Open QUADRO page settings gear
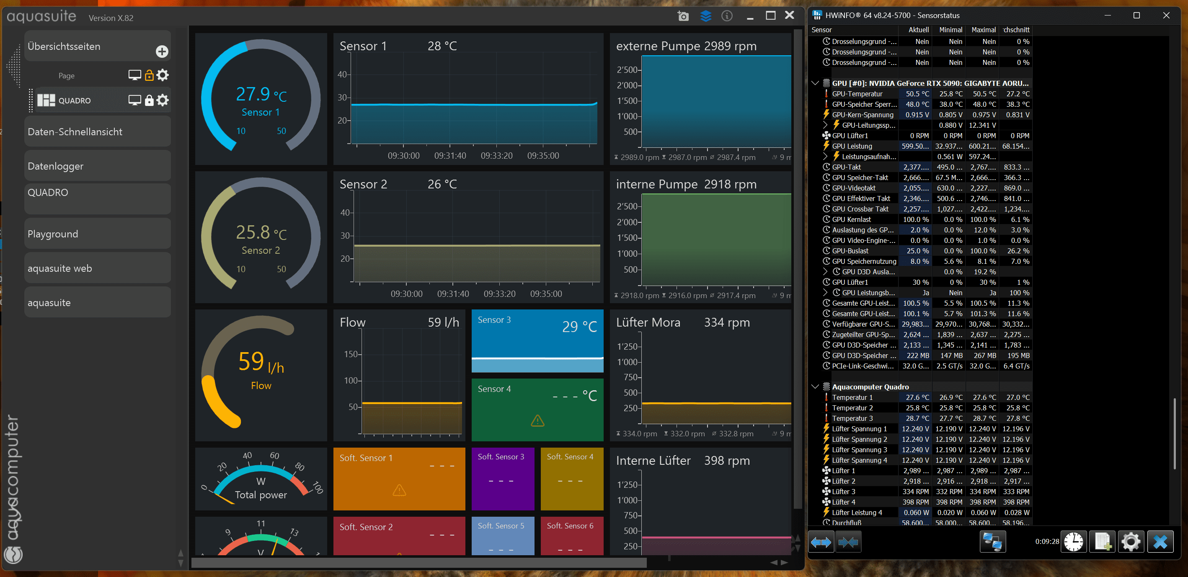 point(163,100)
